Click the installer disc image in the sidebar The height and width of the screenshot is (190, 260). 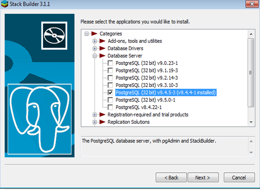(x=54, y=35)
